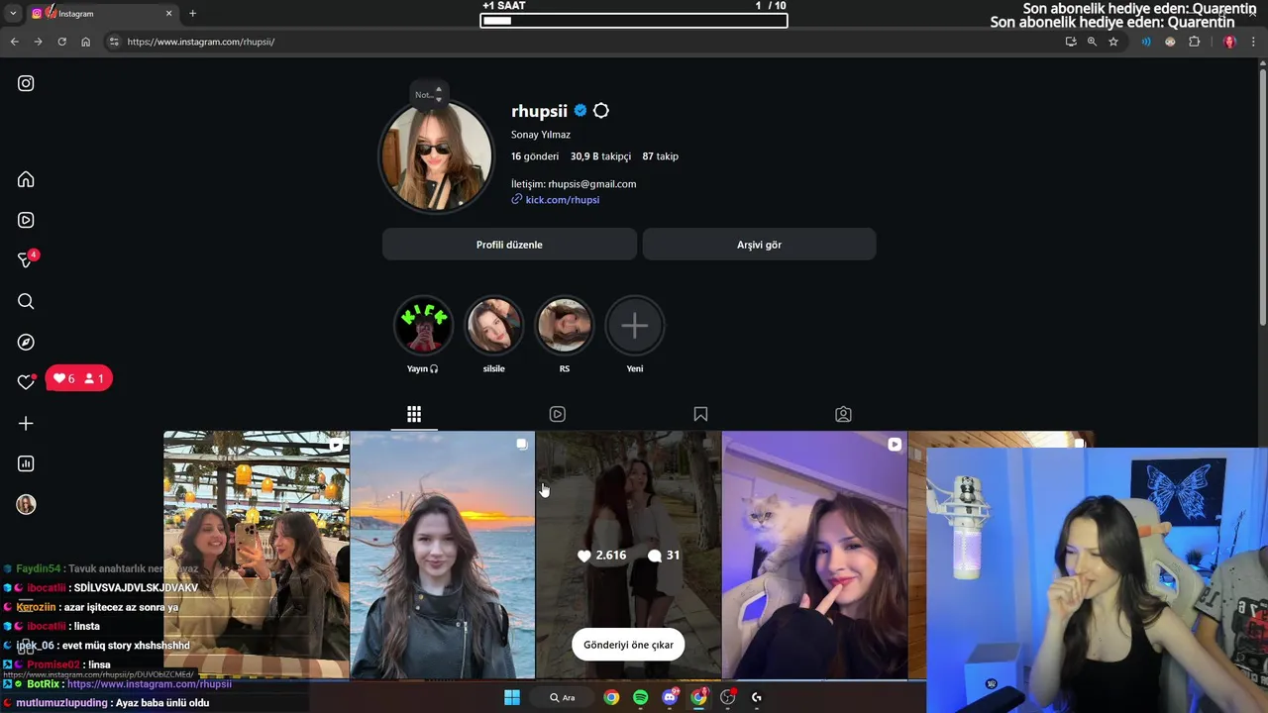Click the install app icon in address bar
This screenshot has height=713, width=1268.
point(1070,42)
